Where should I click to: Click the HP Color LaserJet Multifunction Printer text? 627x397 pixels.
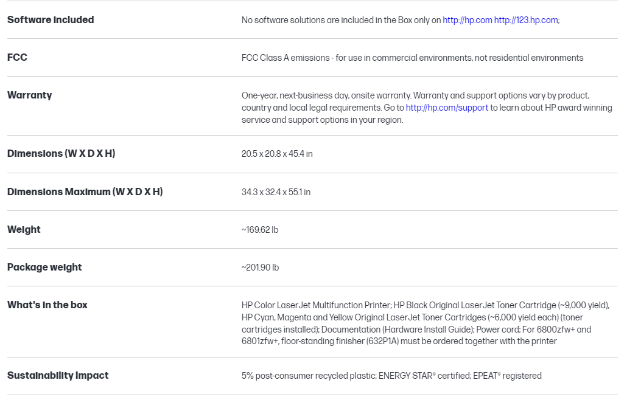(316, 305)
